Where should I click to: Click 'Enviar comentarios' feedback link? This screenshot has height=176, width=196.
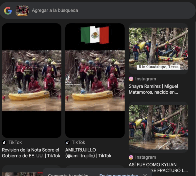[118, 175]
